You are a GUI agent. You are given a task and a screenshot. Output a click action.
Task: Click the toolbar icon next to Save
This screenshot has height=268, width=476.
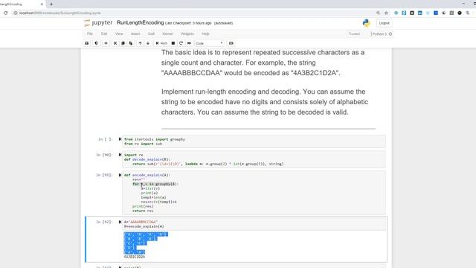click(97, 43)
